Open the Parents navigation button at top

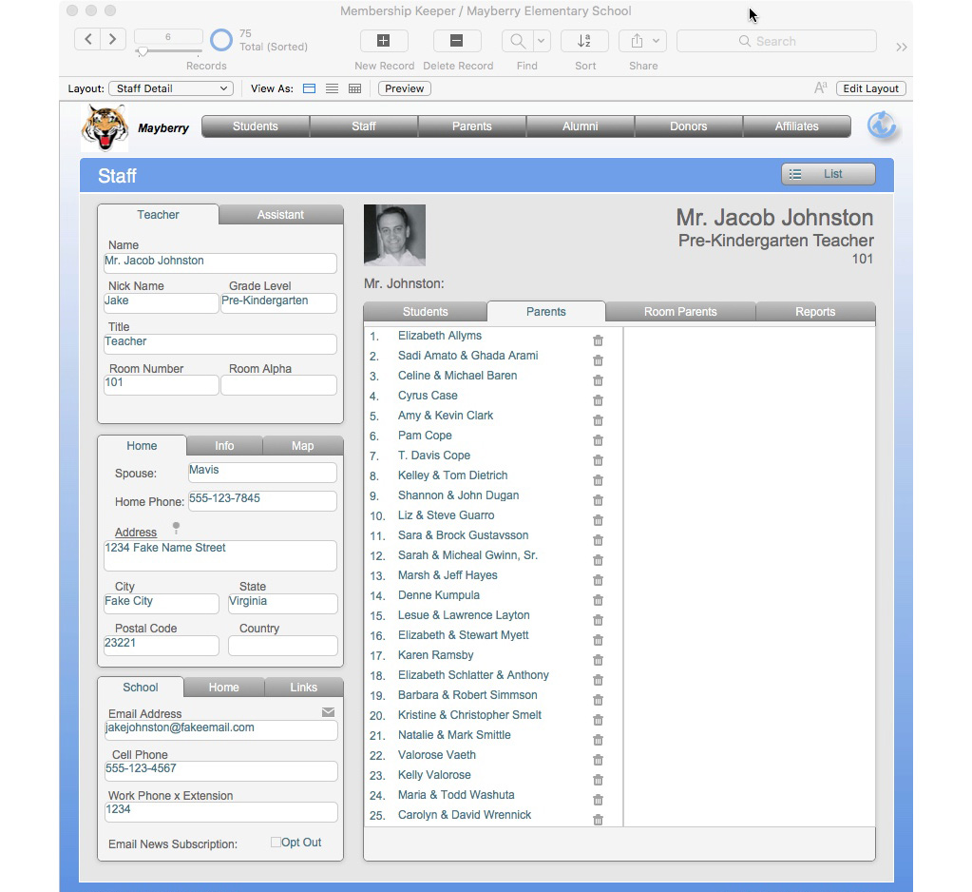pos(471,126)
